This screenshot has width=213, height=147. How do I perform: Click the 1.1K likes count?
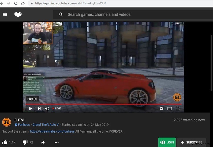pyautogui.click(x=12, y=142)
